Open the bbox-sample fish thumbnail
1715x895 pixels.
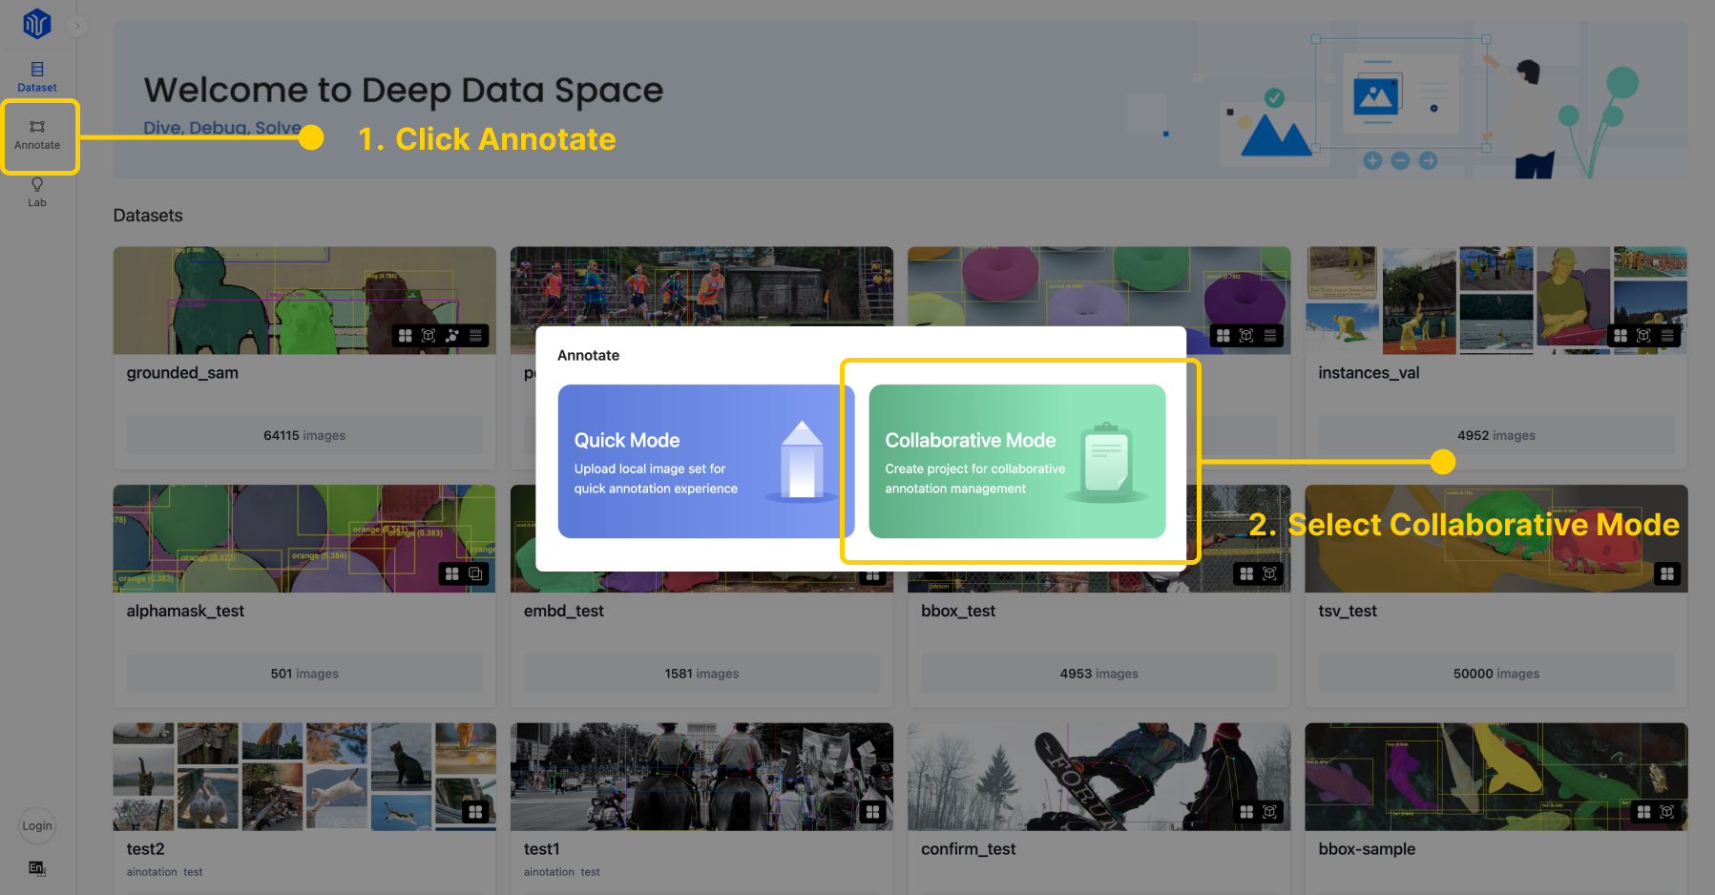1496,777
